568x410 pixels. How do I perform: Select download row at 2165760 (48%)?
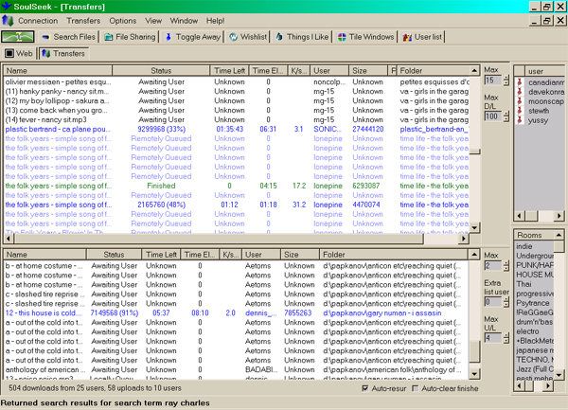coord(237,205)
